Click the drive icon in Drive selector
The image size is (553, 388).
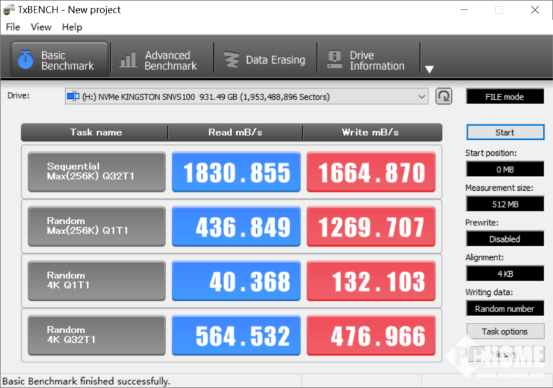(x=73, y=97)
